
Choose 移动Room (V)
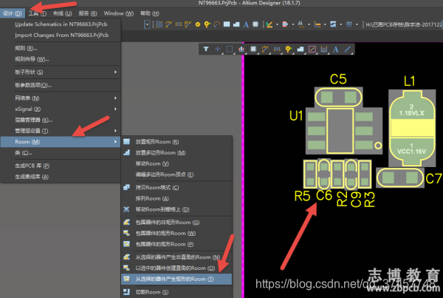(x=176, y=163)
